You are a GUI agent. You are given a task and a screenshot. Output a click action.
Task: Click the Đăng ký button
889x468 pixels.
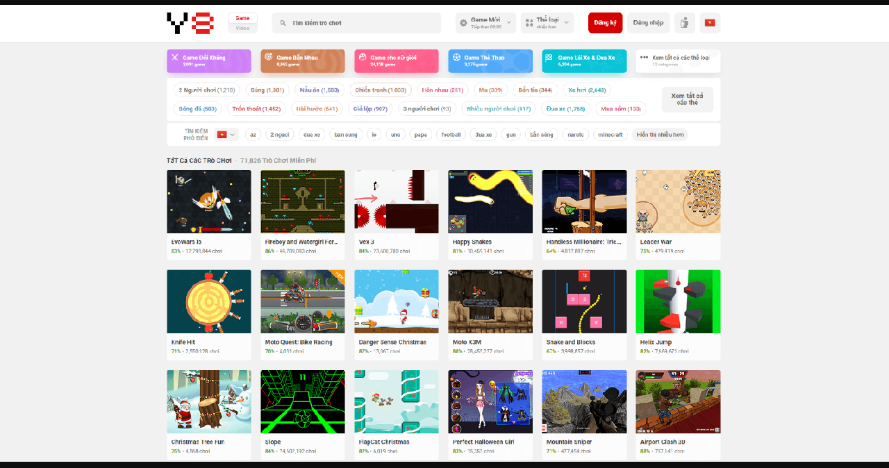pyautogui.click(x=604, y=22)
